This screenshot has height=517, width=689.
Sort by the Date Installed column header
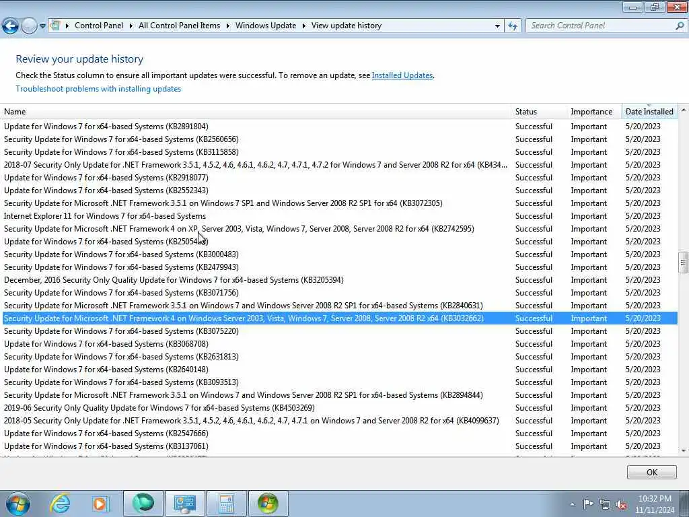click(x=649, y=112)
